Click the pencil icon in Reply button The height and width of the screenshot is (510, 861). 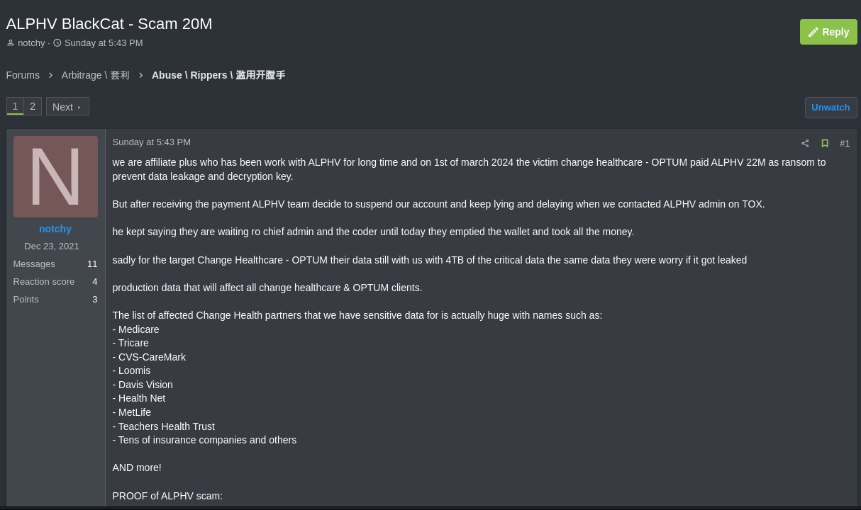(813, 32)
